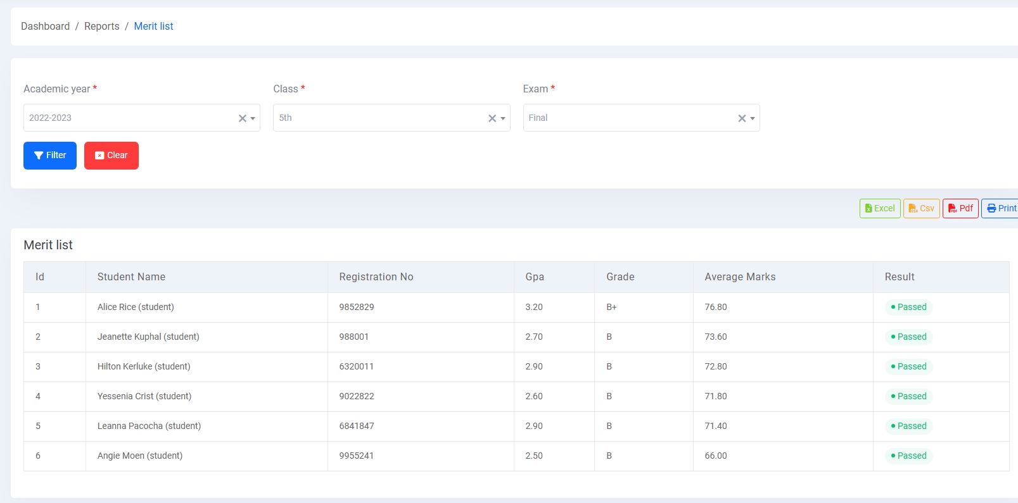The height and width of the screenshot is (503, 1018).
Task: Go to Dashboard breadcrumb
Action: click(45, 26)
